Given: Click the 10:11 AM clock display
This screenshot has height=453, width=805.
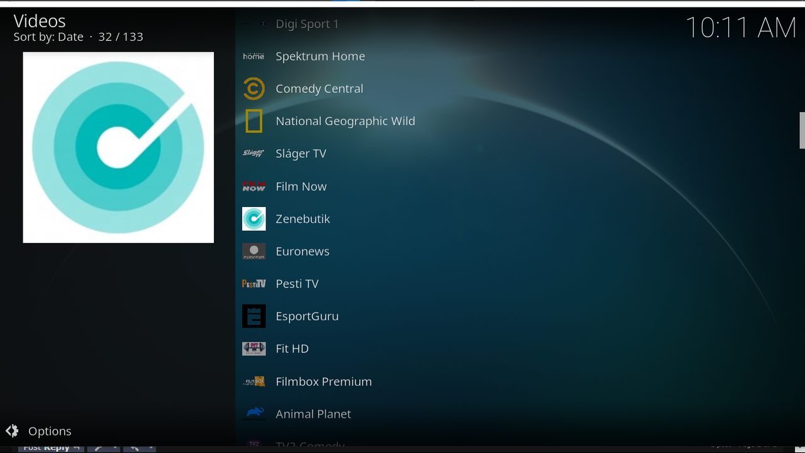Looking at the screenshot, I should point(741,28).
